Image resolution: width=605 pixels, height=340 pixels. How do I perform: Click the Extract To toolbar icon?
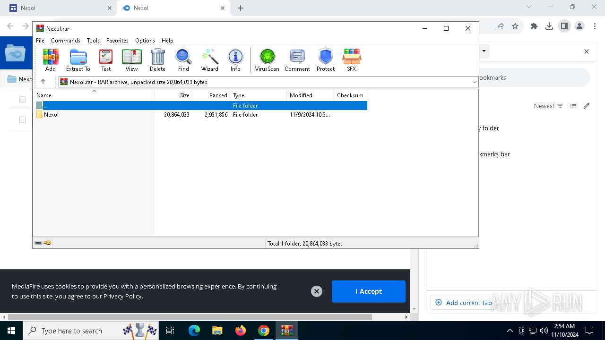tap(78, 60)
